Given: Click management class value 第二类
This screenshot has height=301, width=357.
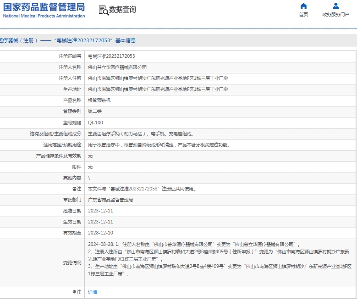Looking at the screenshot, I should pyautogui.click(x=95, y=111).
